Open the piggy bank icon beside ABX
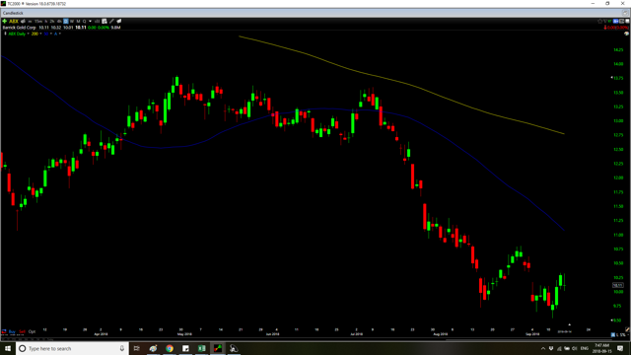The image size is (631, 355). point(23,21)
